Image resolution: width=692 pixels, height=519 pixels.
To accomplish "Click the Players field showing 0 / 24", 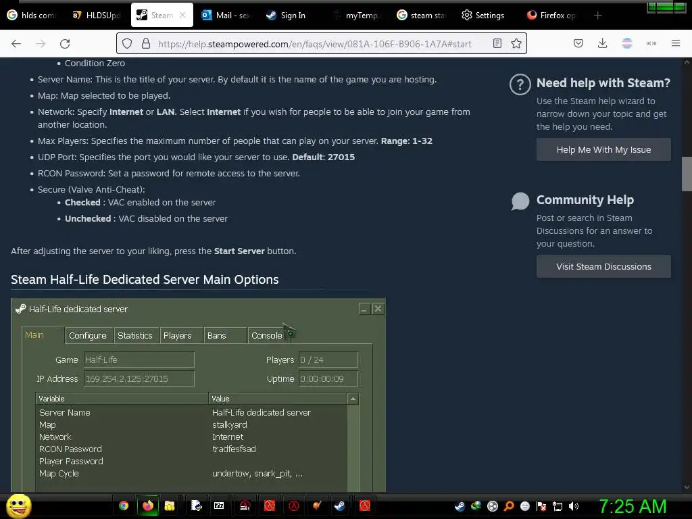I will (328, 360).
